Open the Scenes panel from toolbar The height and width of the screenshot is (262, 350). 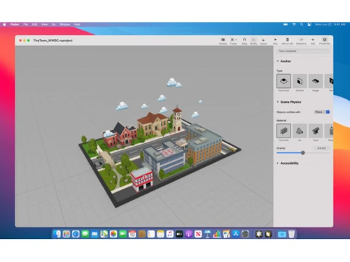pos(223,41)
